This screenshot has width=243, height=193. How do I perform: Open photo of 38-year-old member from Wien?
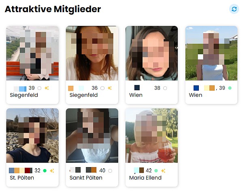pos(151,53)
